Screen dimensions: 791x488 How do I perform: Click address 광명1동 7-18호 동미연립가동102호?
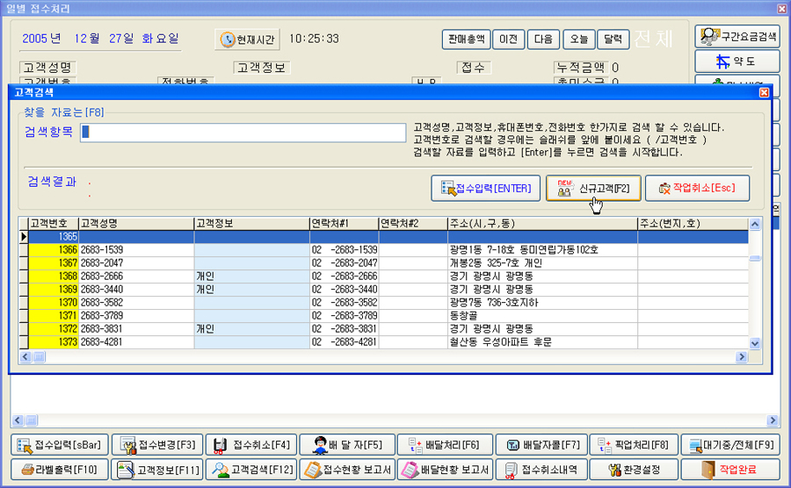[x=542, y=250]
